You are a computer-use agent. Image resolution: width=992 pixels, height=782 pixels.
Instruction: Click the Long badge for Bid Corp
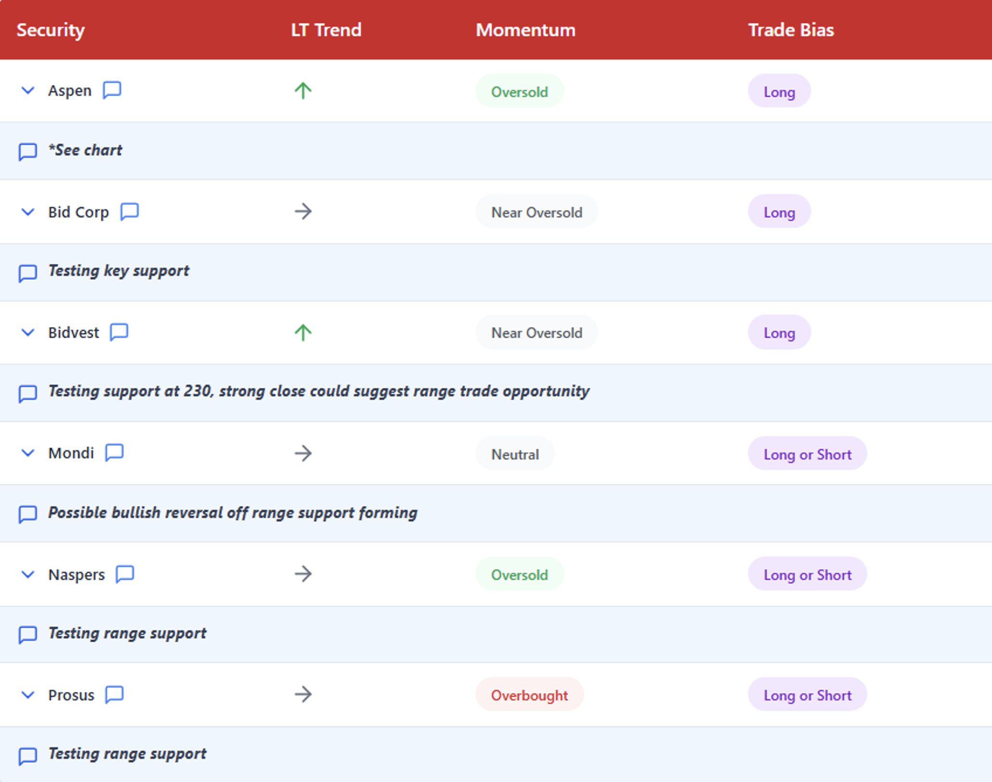[779, 212]
